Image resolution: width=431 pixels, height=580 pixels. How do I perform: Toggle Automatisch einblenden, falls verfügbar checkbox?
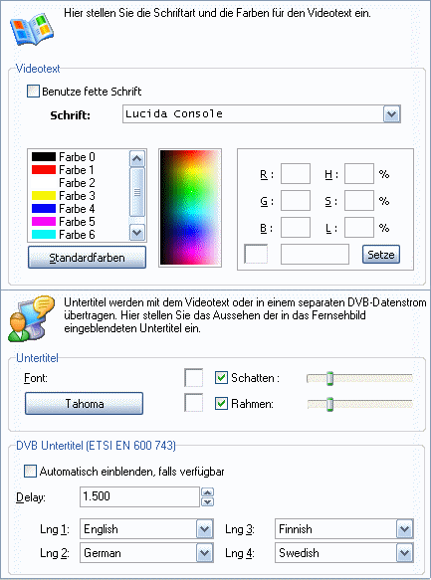30,471
